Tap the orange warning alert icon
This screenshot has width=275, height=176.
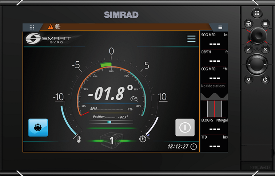pos(51,26)
